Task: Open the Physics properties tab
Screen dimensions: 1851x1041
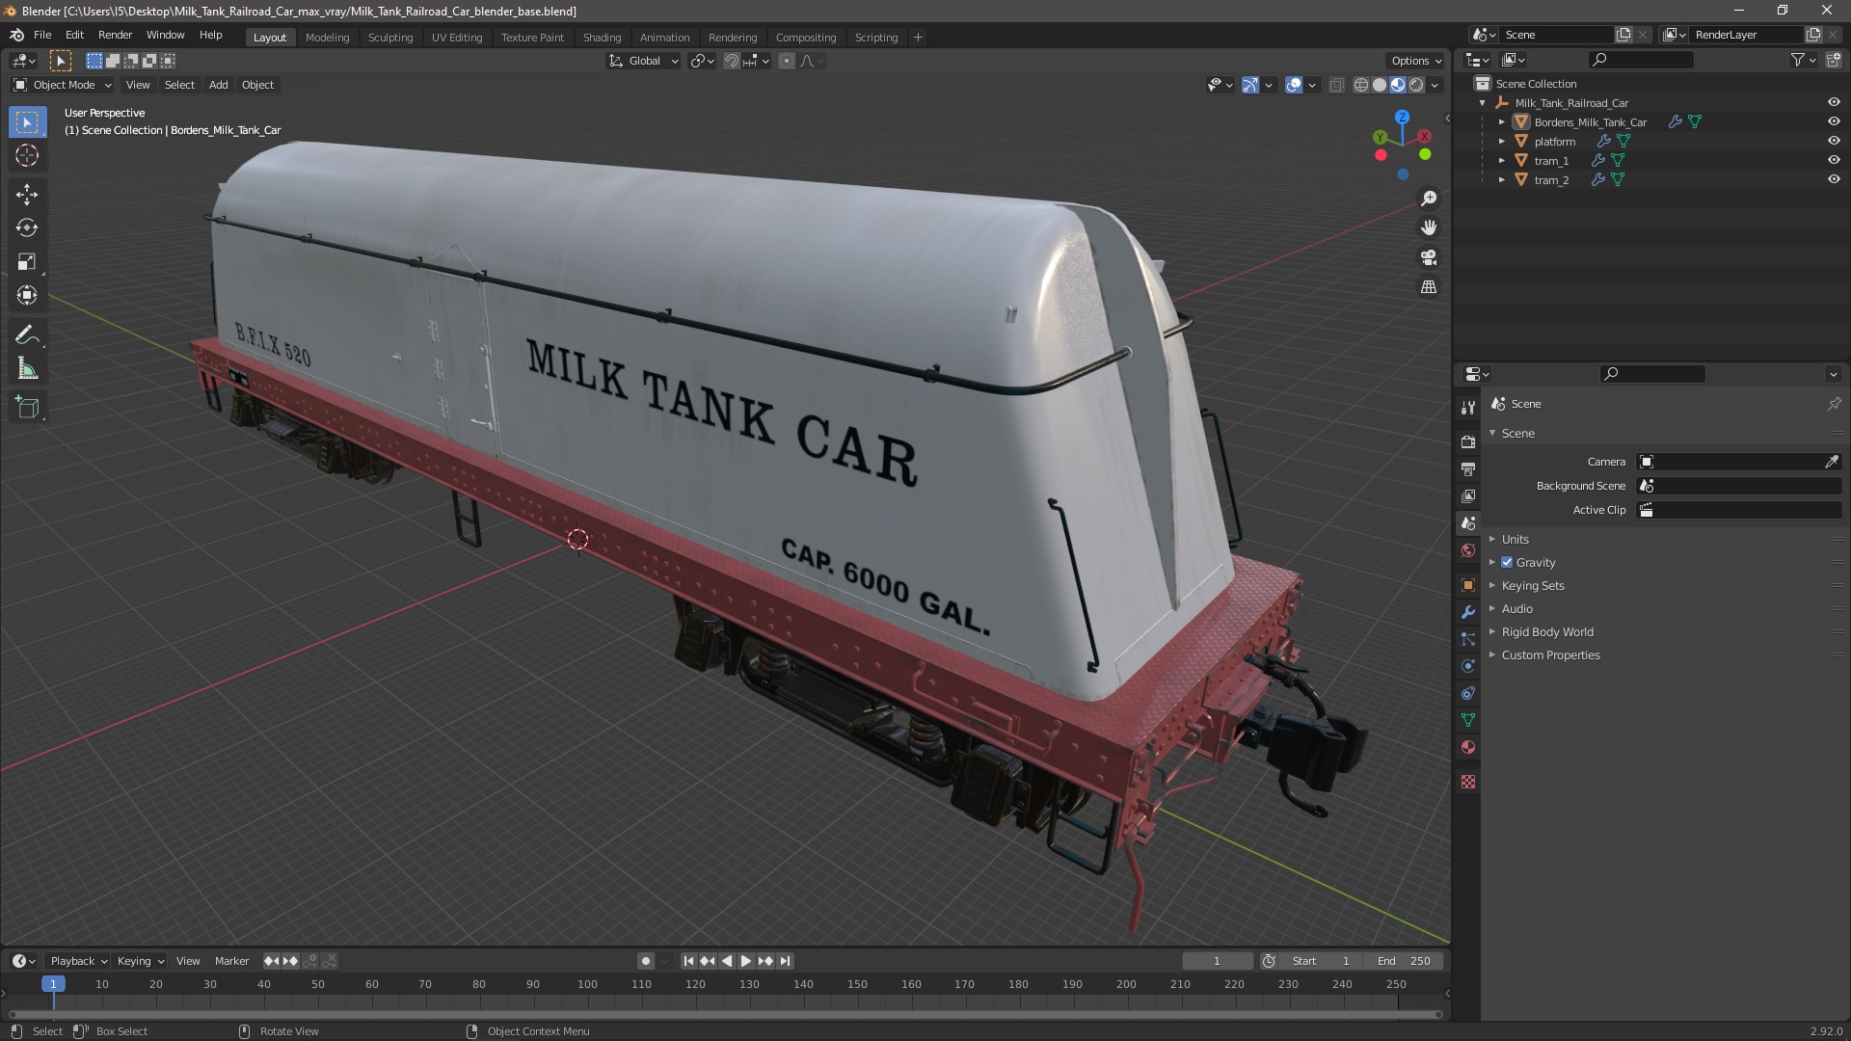Action: [1468, 666]
